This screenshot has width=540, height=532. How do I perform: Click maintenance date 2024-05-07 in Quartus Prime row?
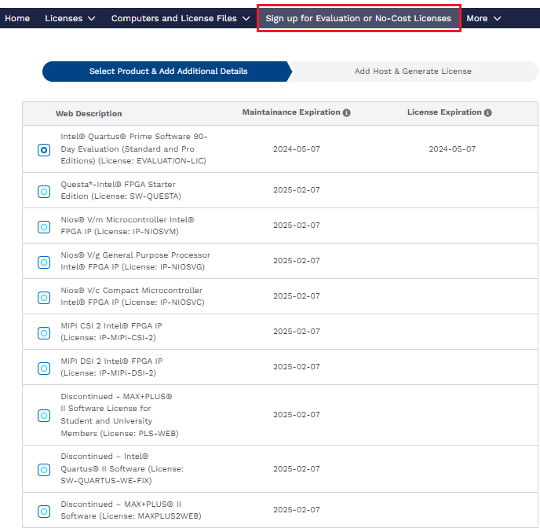(x=297, y=149)
